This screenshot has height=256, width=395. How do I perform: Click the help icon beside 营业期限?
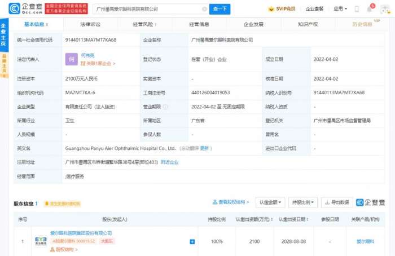(164, 105)
